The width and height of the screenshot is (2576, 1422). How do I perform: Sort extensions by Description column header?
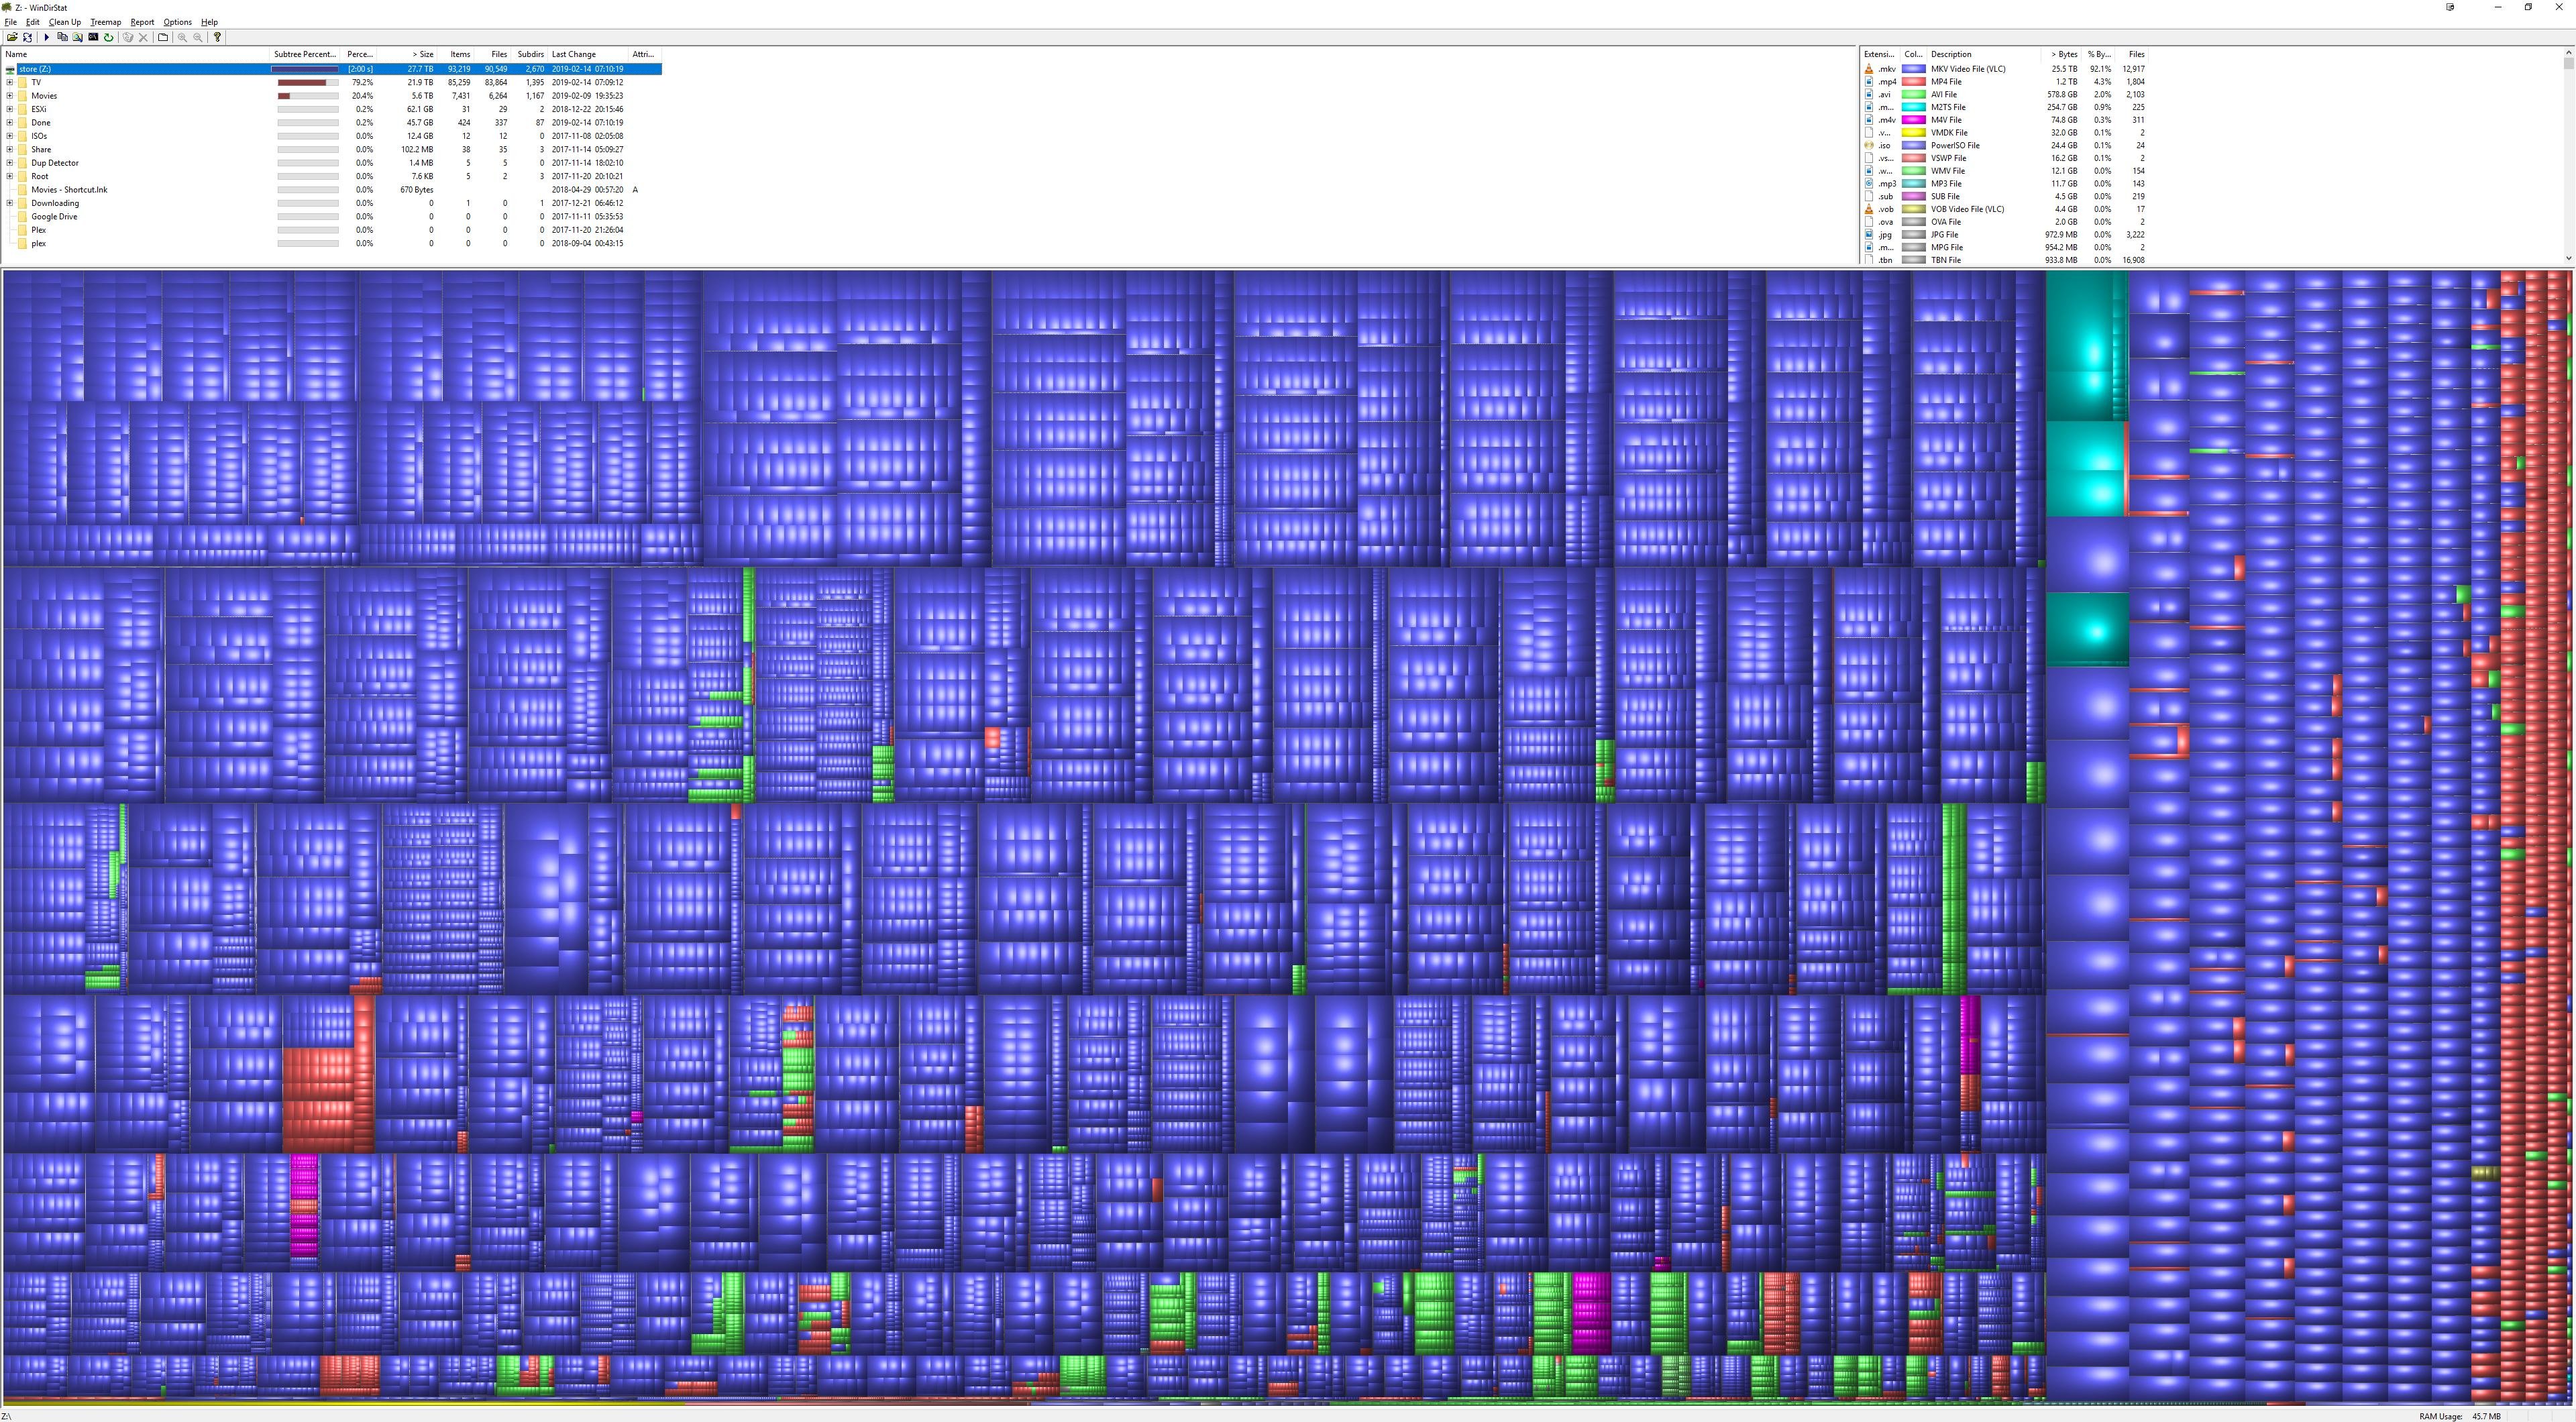click(x=1951, y=54)
